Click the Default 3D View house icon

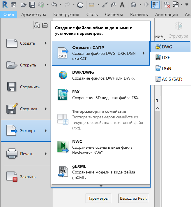click(133, 5)
